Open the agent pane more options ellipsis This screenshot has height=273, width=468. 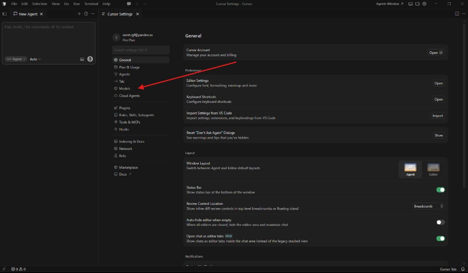click(93, 14)
